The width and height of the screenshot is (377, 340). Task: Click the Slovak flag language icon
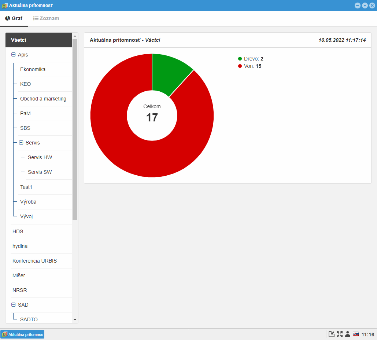pos(355,334)
